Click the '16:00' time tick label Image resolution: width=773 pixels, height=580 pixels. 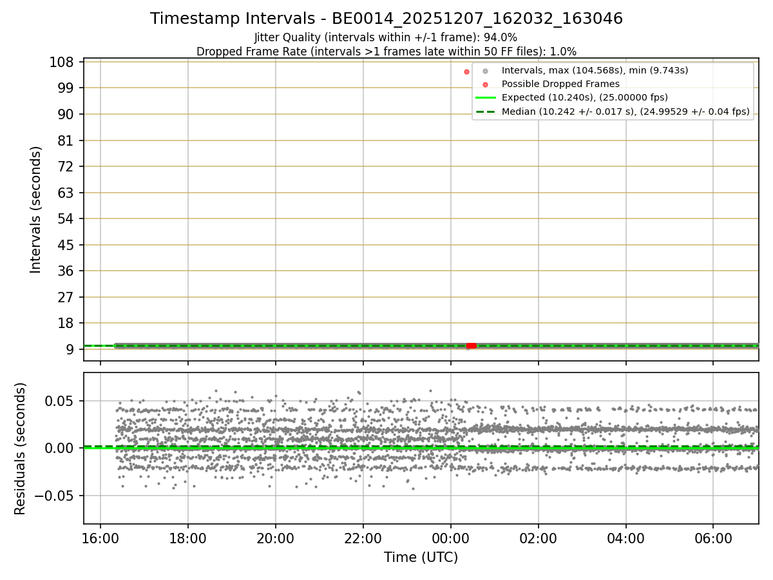click(100, 538)
